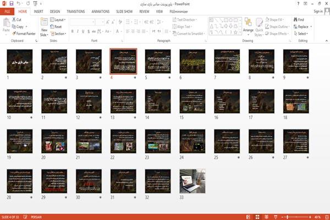Open the Section dropdown menu

click(x=58, y=34)
